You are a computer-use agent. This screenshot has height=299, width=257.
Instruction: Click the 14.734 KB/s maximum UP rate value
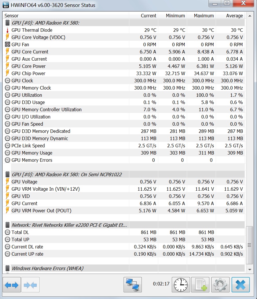click(x=202, y=254)
